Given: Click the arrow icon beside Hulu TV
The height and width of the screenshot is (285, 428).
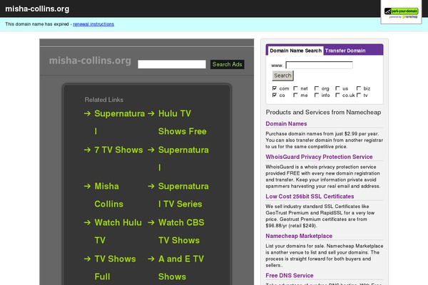Looking at the screenshot, I should 151,113.
